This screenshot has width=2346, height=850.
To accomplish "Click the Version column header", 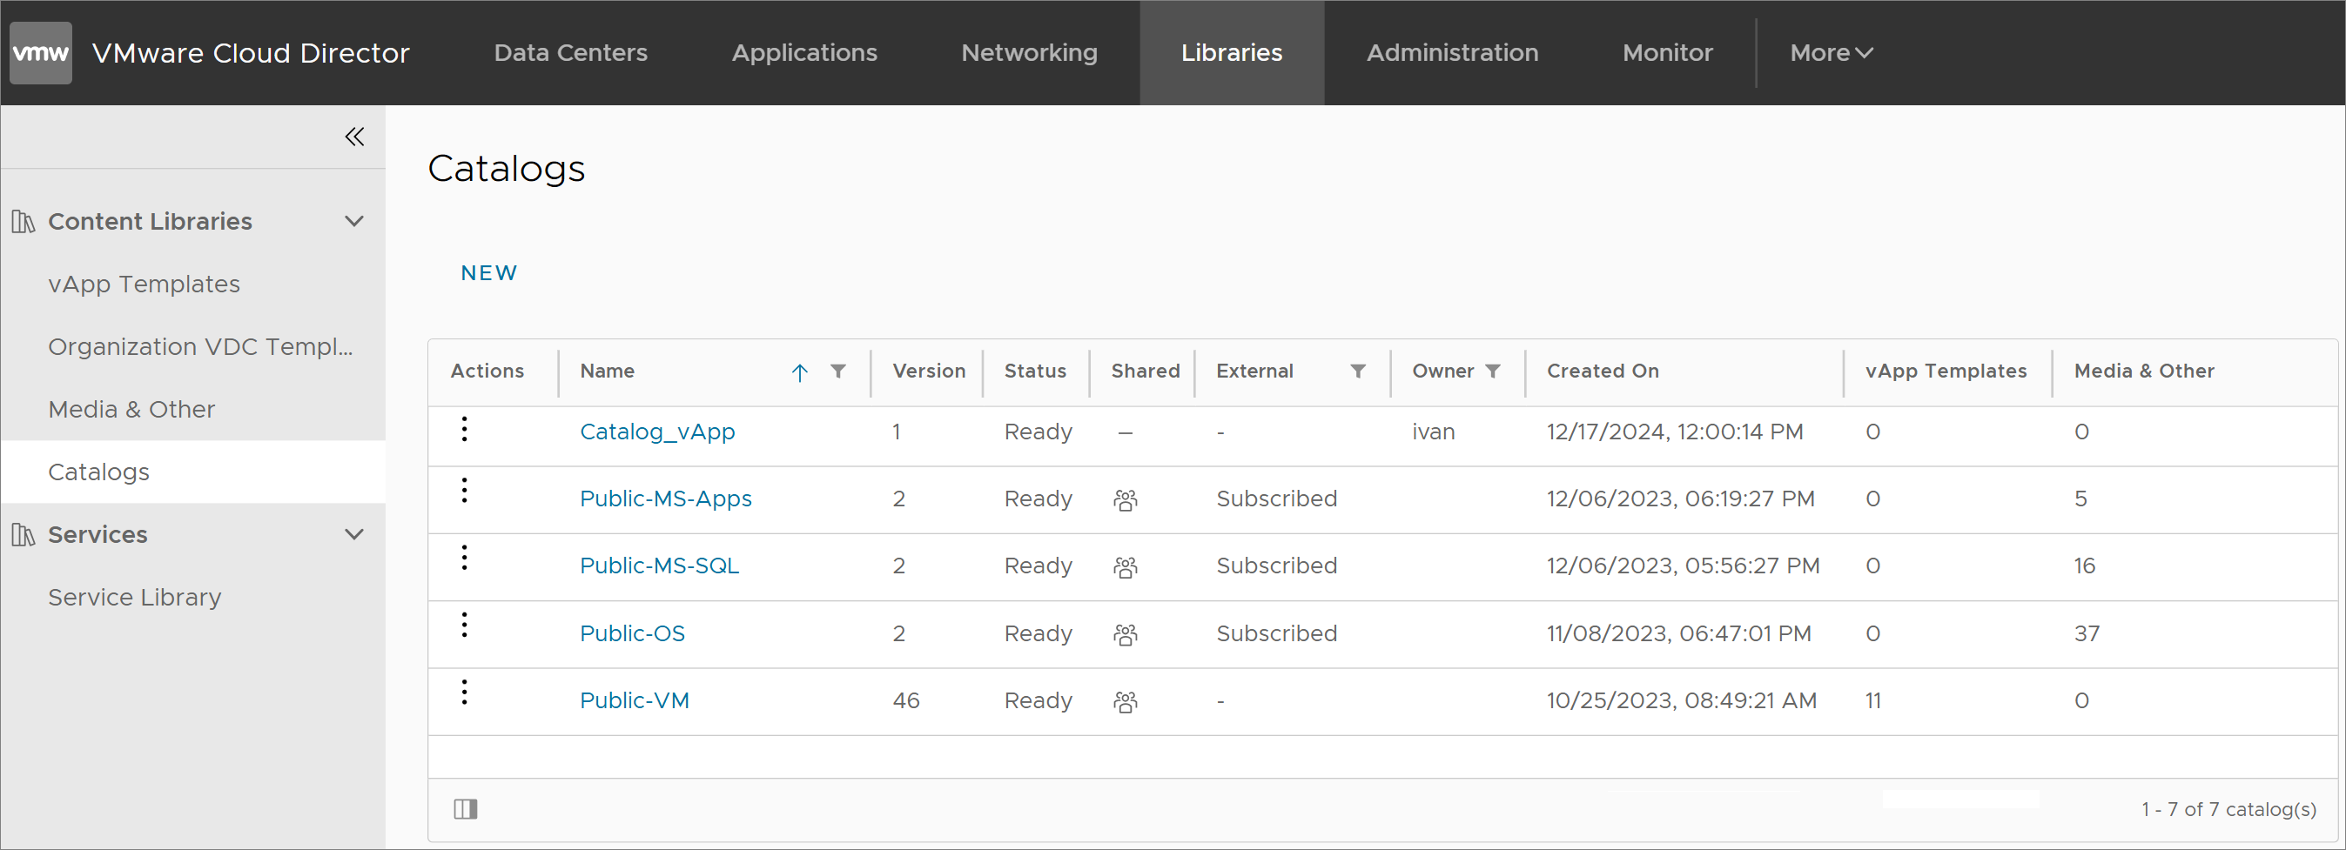I will pyautogui.click(x=929, y=371).
